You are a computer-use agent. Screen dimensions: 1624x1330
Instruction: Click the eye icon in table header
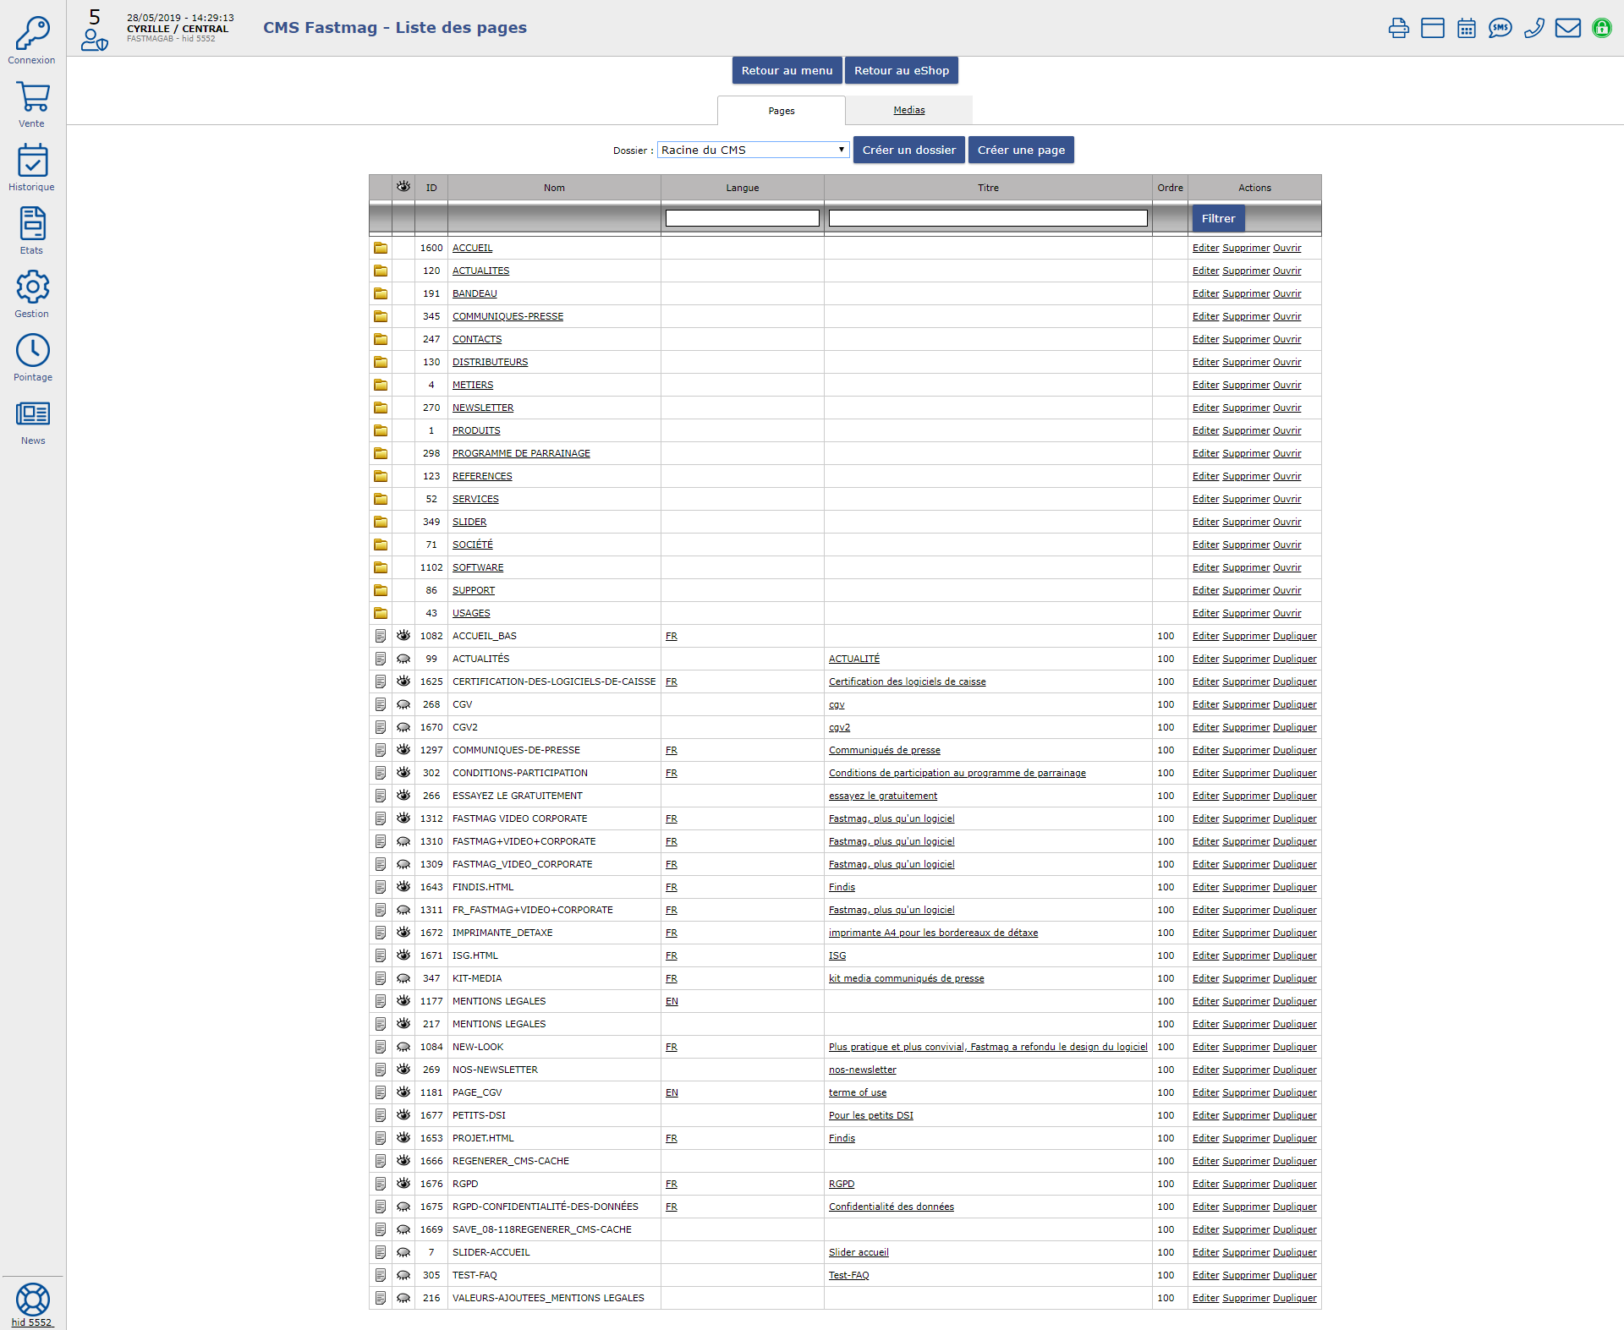click(403, 187)
